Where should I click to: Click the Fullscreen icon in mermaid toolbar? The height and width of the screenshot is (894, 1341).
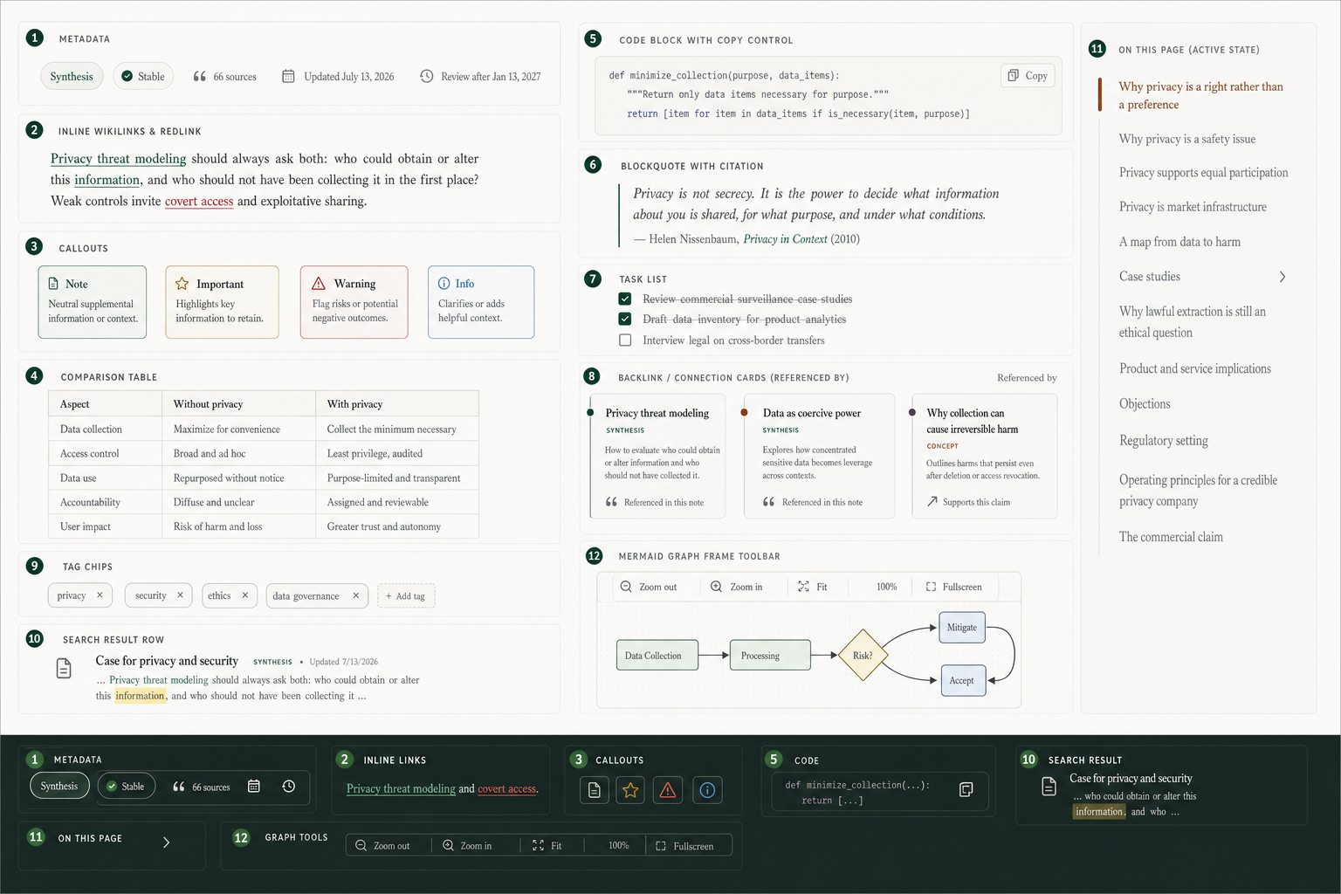tap(931, 587)
